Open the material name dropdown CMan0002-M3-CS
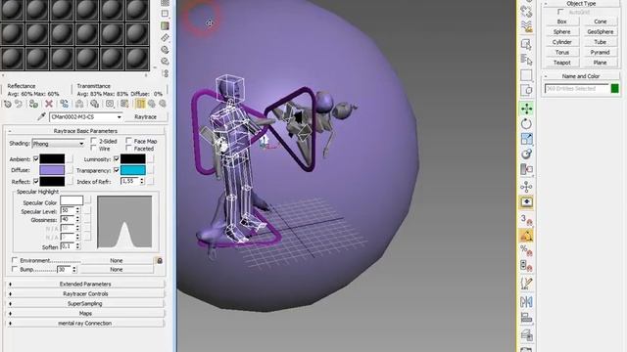This screenshot has height=352, width=627. pos(86,117)
